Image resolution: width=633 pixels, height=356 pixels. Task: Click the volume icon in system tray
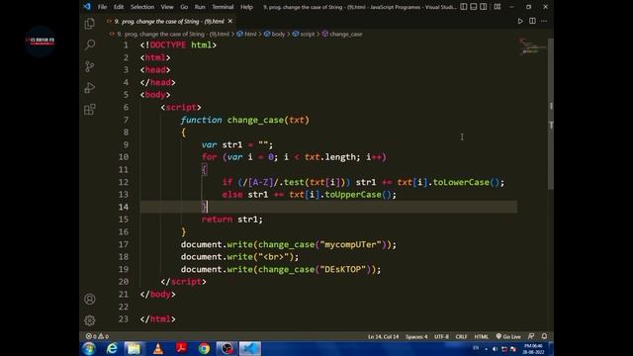[495, 349]
